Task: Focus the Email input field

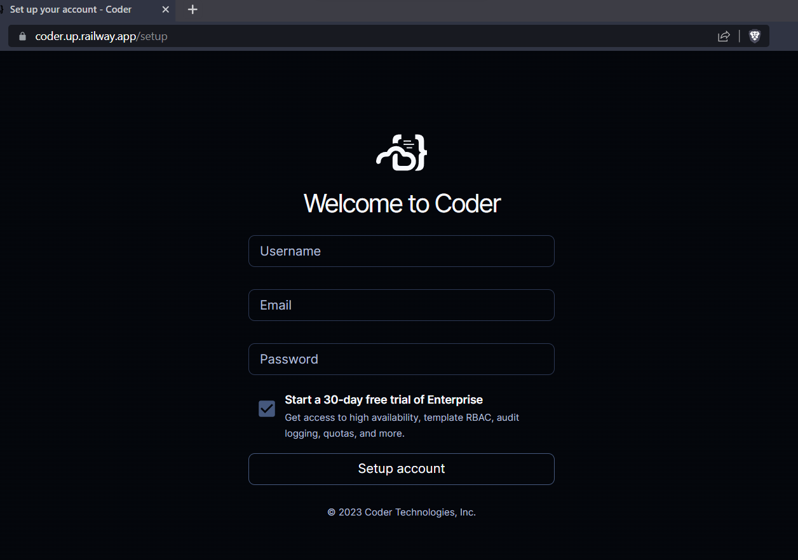Action: click(x=401, y=305)
